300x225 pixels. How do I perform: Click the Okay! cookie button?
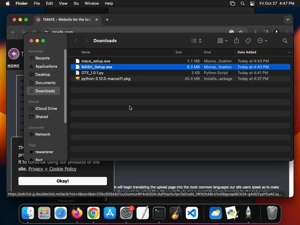click(63, 181)
